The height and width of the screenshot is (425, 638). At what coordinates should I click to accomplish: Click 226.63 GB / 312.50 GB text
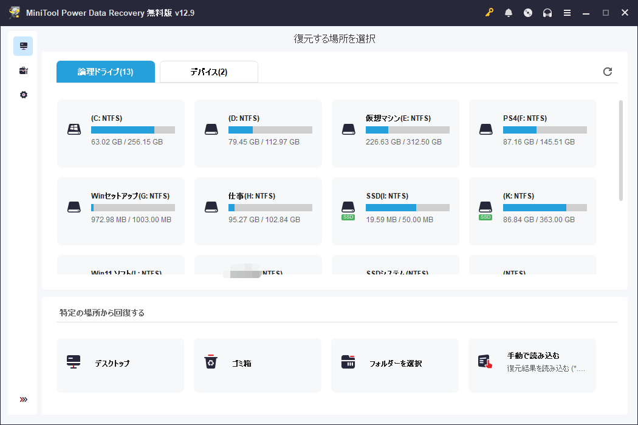pyautogui.click(x=403, y=142)
